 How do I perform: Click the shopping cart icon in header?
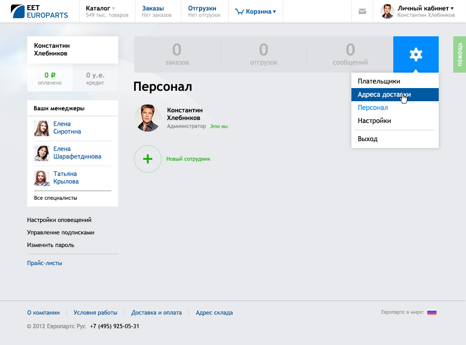tap(240, 12)
